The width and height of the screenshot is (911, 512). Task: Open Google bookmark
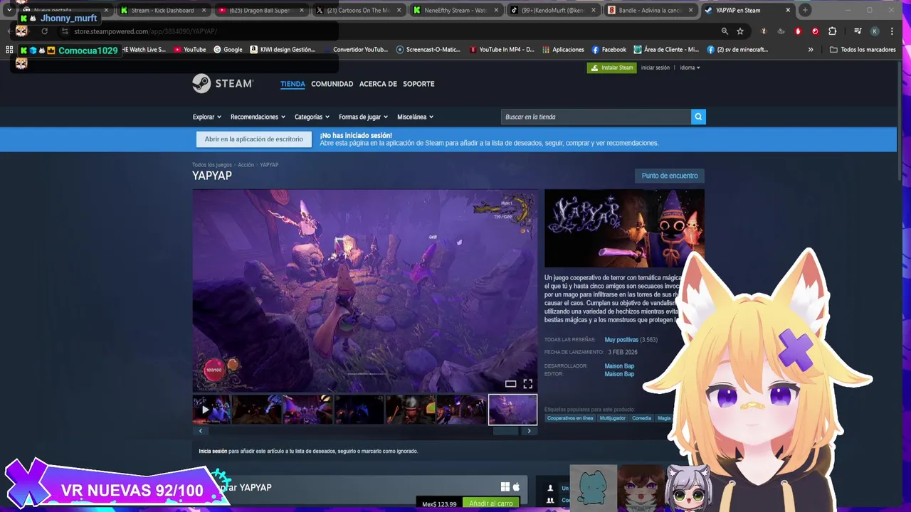coord(228,50)
